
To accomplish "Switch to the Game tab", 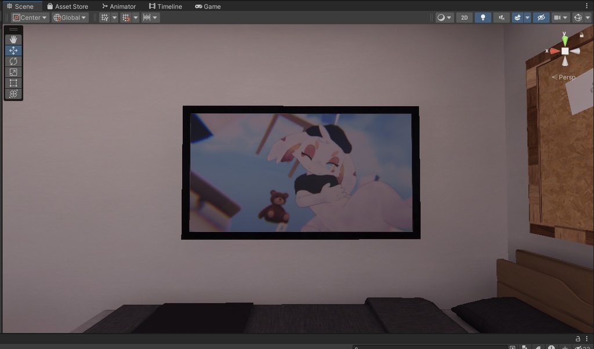I will tap(208, 6).
